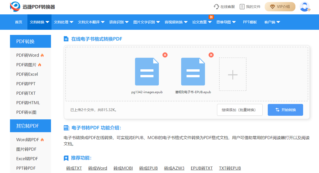Click the 新 badge on 论文查重
The height and width of the screenshot is (173, 319).
211,17
